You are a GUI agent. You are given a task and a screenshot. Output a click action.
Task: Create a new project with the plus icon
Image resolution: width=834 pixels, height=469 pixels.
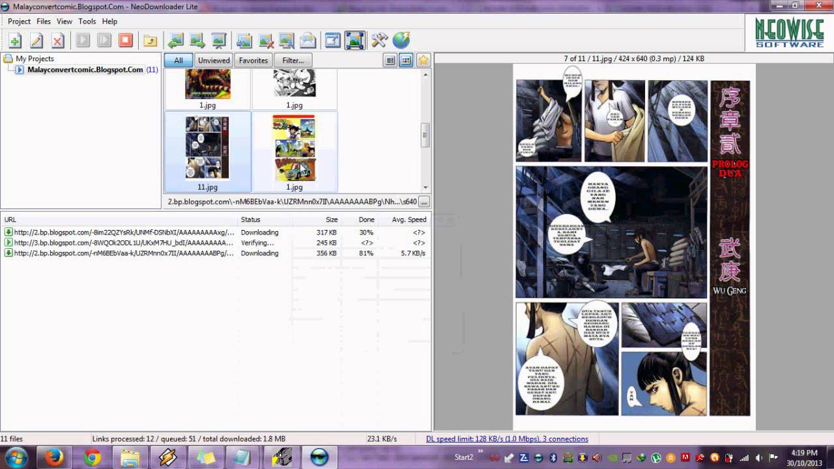15,41
